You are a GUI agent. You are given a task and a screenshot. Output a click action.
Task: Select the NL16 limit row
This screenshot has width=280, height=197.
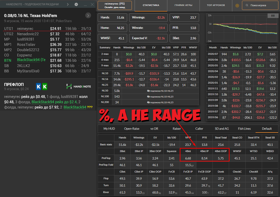pyautogui.click(x=148, y=79)
